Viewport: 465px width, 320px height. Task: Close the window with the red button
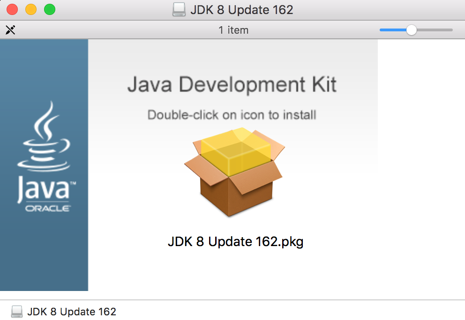[x=12, y=9]
